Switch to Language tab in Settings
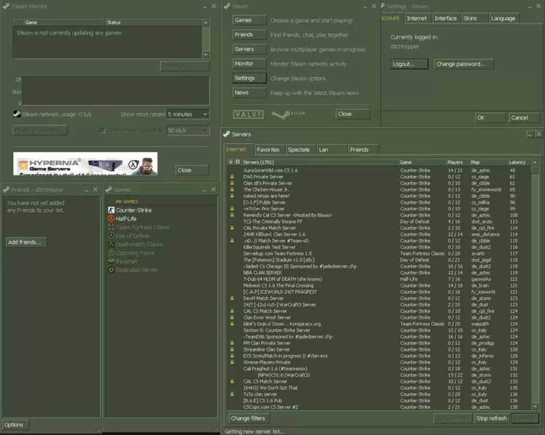 click(x=503, y=19)
